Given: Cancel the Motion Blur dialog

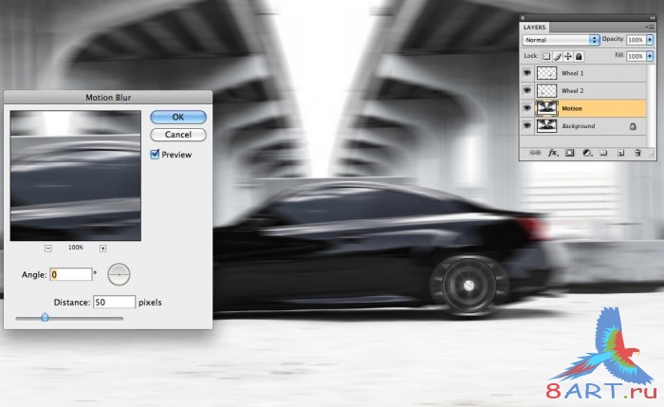Looking at the screenshot, I should (178, 135).
